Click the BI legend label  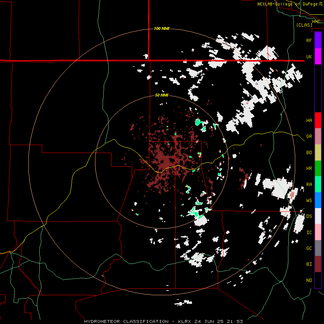click(x=309, y=264)
